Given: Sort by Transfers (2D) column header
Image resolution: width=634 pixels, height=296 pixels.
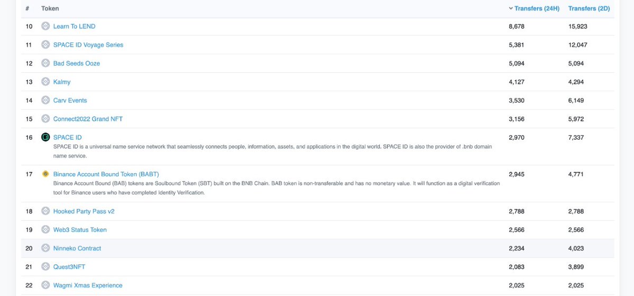Looking at the screenshot, I should pos(588,8).
